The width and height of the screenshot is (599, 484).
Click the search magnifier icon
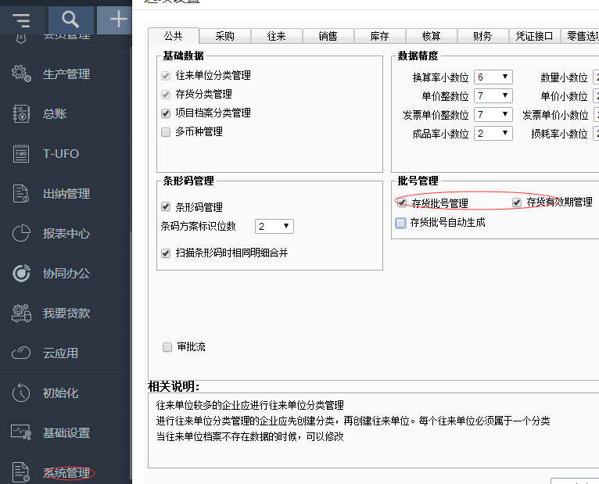click(x=70, y=20)
